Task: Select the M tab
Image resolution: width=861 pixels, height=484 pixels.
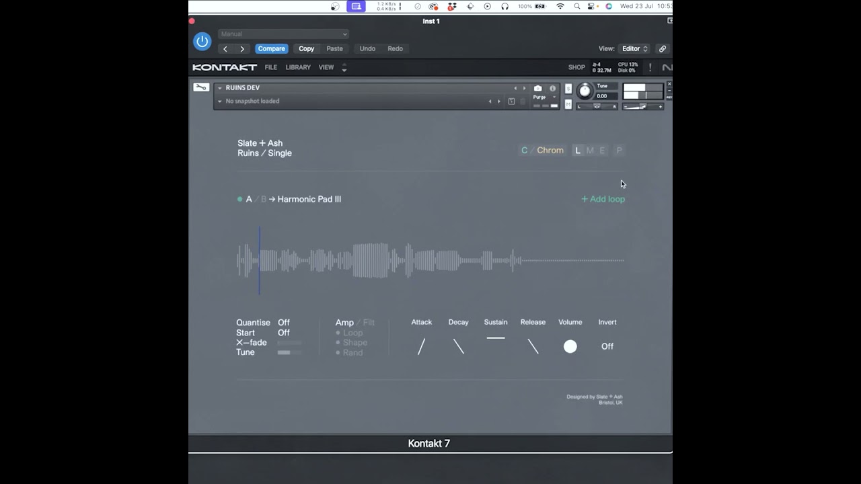Action: (590, 151)
